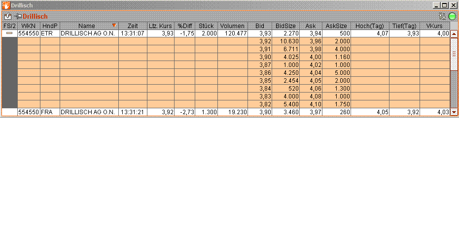Click bid size cell 4.250
Screen dimensions: 459x252
coord(286,73)
